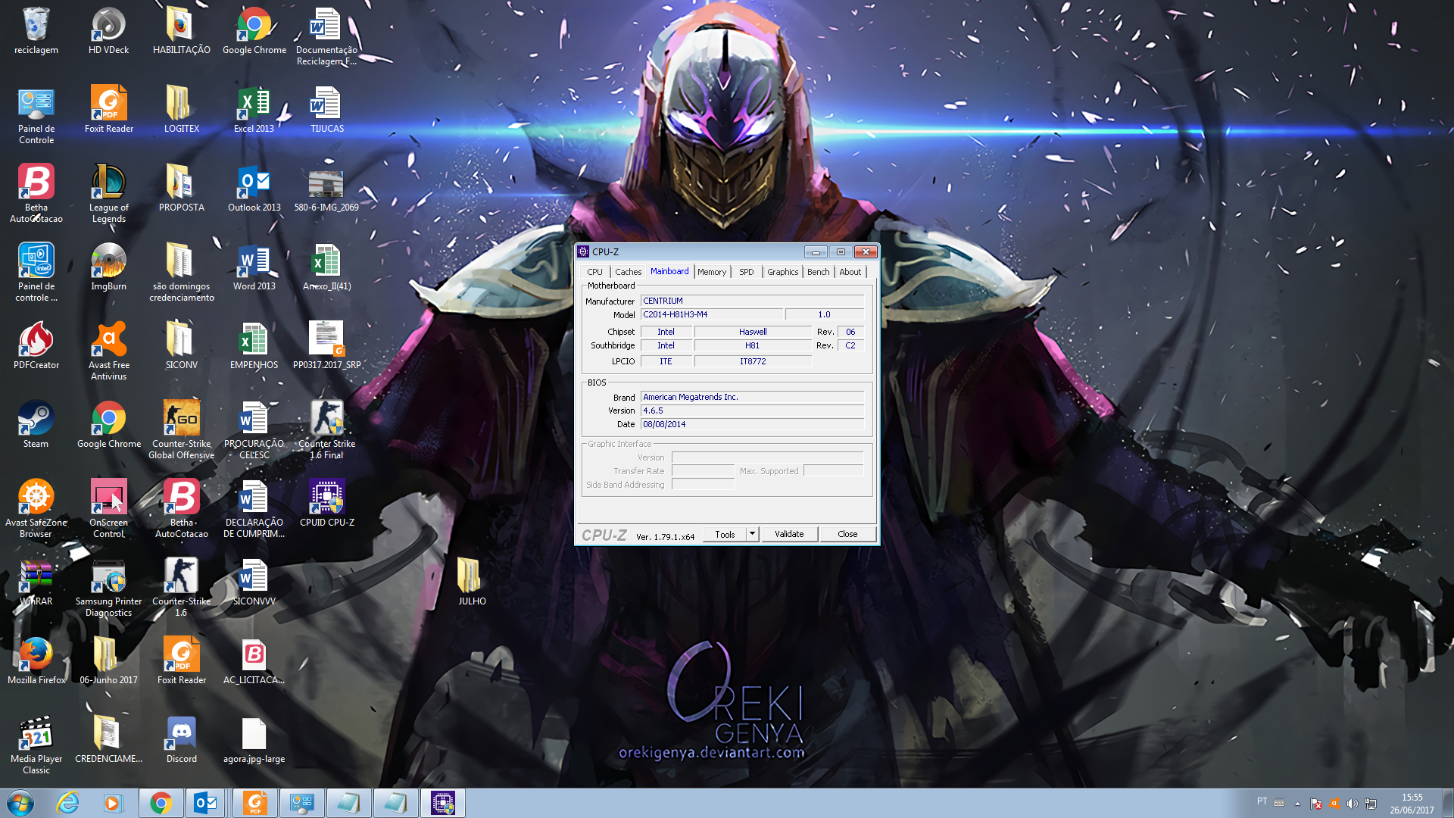Open Excel 2013 desktop shortcut

click(x=254, y=108)
